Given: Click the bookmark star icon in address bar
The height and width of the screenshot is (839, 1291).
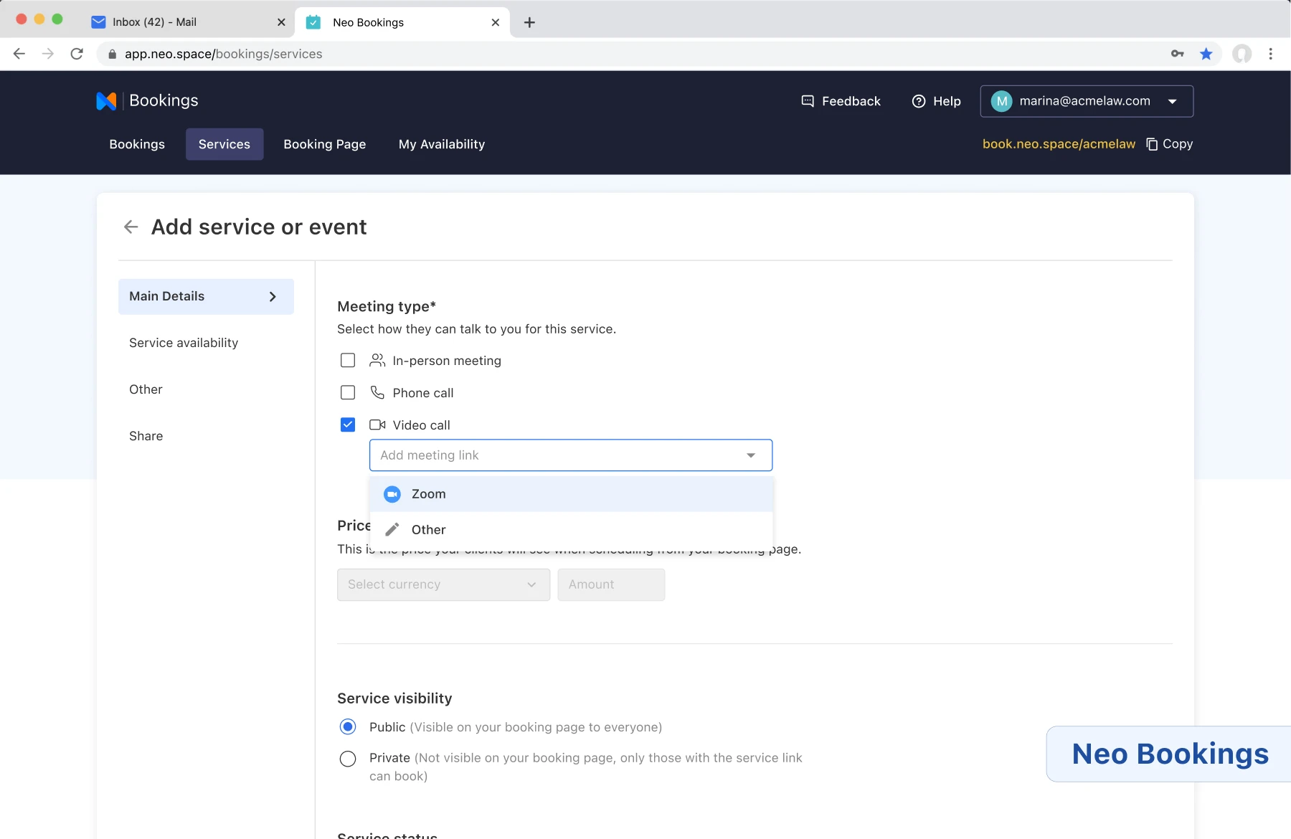Looking at the screenshot, I should point(1206,54).
